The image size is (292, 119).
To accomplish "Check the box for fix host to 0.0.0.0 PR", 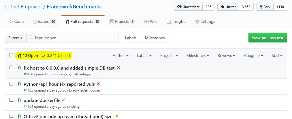I will pyautogui.click(x=11, y=68).
